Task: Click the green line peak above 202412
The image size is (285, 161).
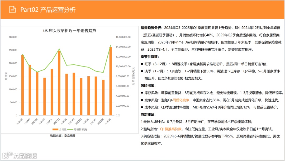Action: point(59,49)
